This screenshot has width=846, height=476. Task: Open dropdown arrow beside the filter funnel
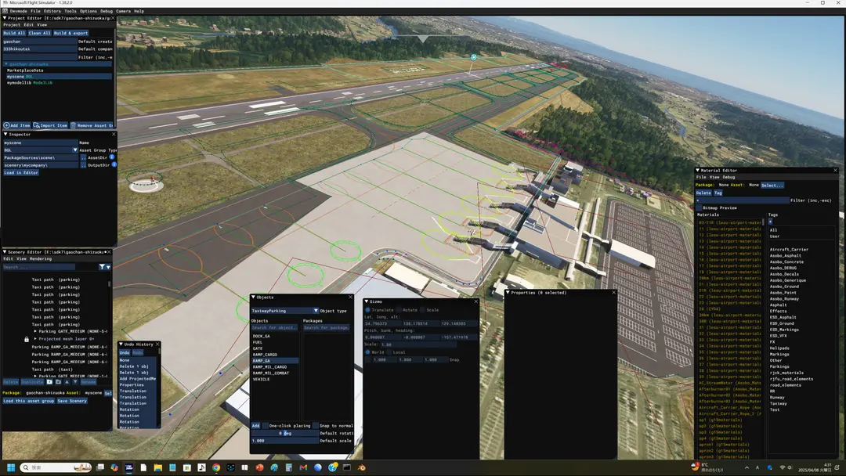[x=108, y=267]
